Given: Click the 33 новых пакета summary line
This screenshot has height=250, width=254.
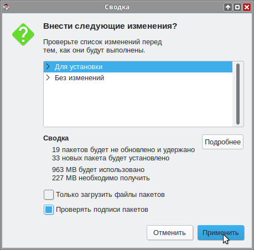Looking at the screenshot, I should pyautogui.click(x=111, y=158).
